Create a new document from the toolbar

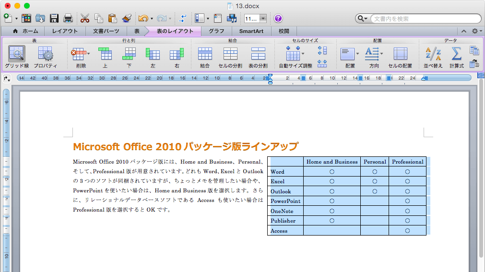pos(8,18)
